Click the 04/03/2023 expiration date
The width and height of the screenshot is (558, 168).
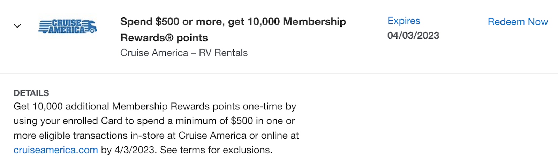(413, 36)
